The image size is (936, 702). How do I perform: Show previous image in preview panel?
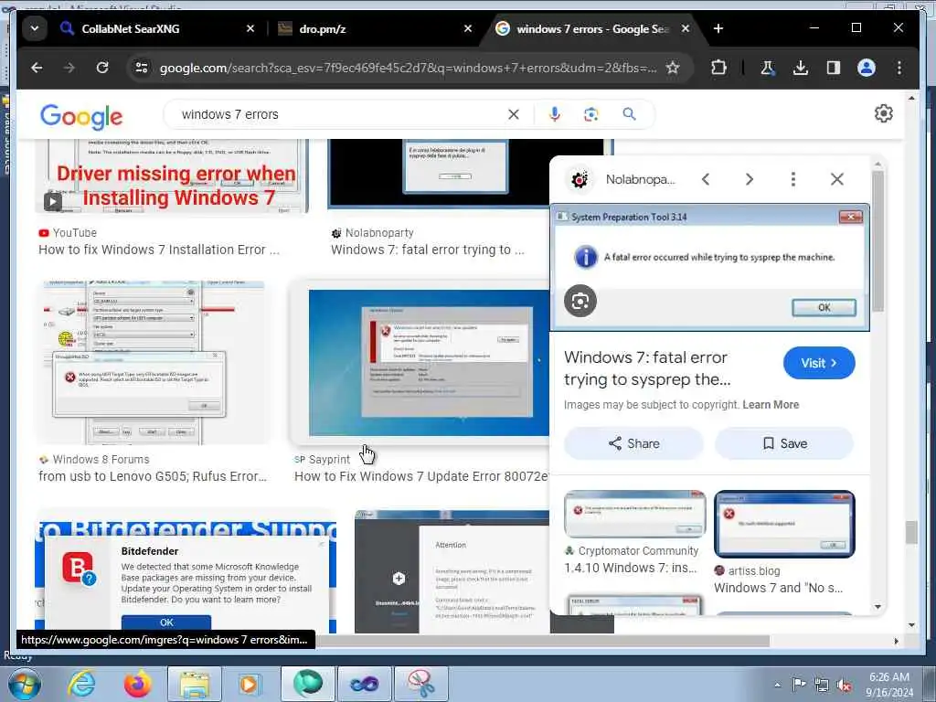tap(706, 179)
